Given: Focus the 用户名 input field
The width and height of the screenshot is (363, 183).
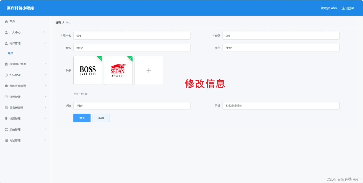Looking at the screenshot, I should click(x=132, y=36).
